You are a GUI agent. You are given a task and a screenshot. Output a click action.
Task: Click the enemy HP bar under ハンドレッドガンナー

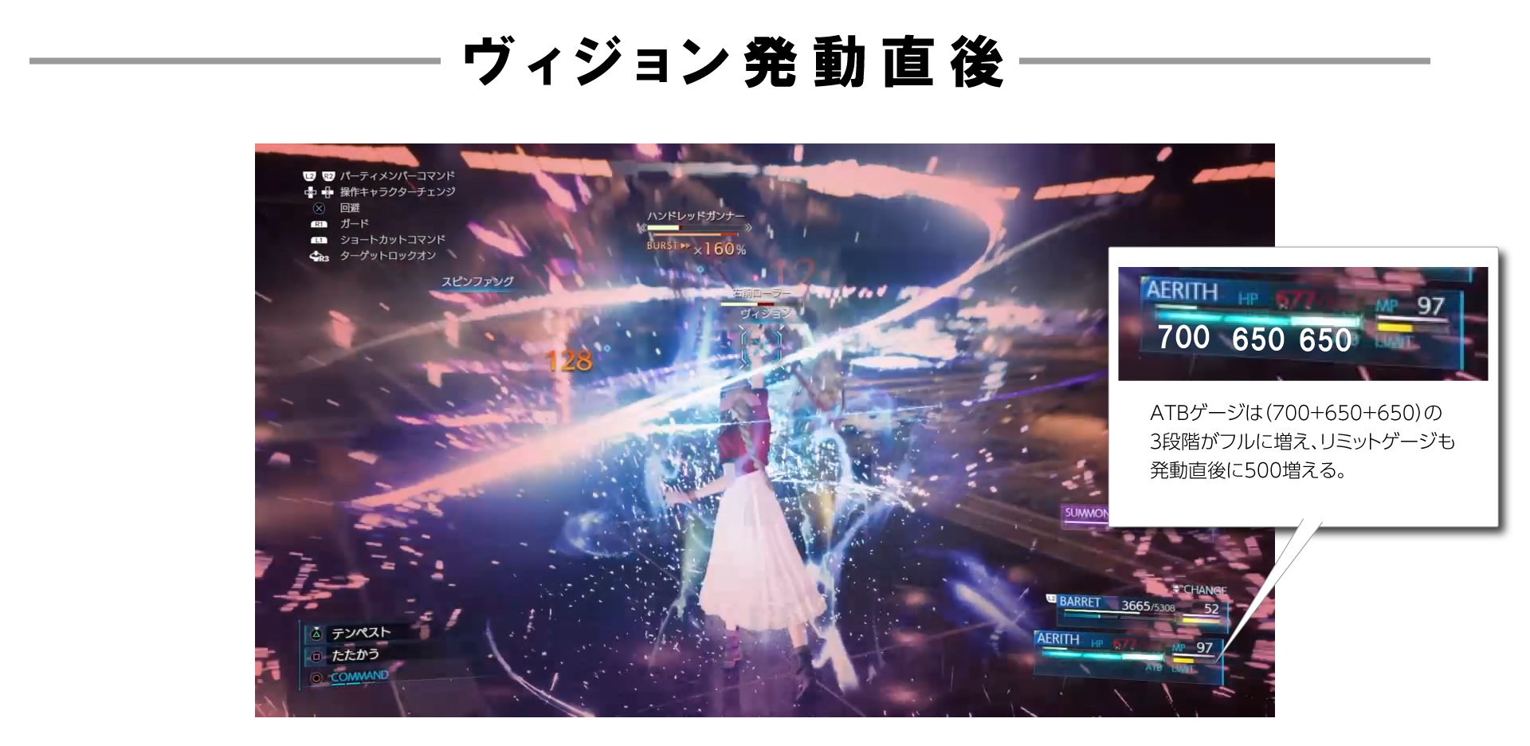pos(695,228)
